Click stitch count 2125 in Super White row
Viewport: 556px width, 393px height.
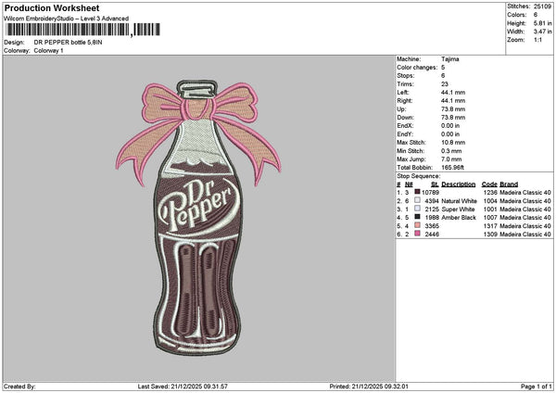tap(432, 209)
